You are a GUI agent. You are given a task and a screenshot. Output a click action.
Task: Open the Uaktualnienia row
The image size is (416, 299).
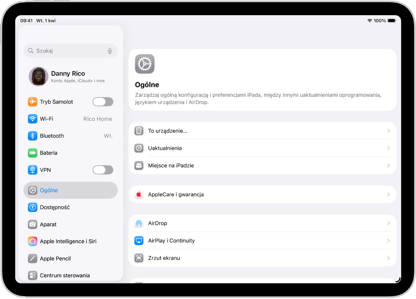click(262, 148)
